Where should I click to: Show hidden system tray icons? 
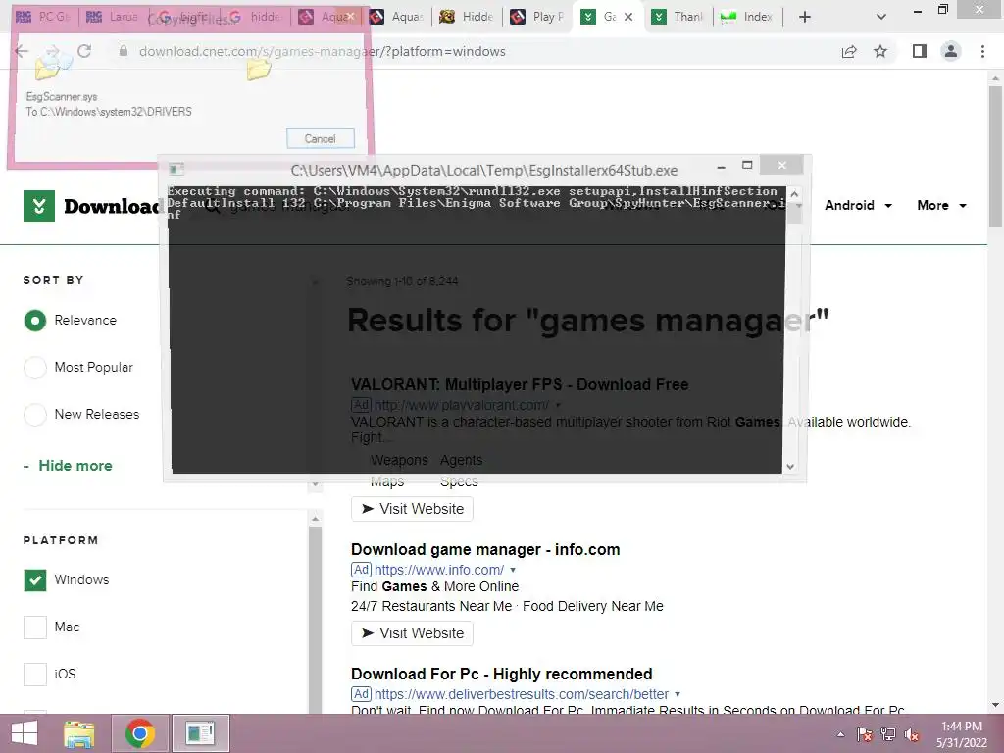[840, 734]
